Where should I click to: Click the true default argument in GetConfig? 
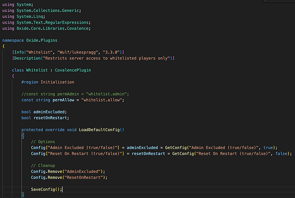(268, 148)
